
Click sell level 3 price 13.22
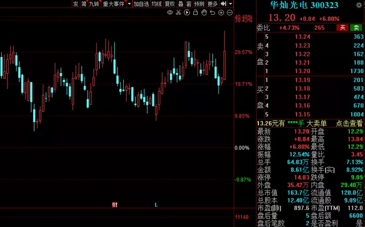(x=302, y=54)
